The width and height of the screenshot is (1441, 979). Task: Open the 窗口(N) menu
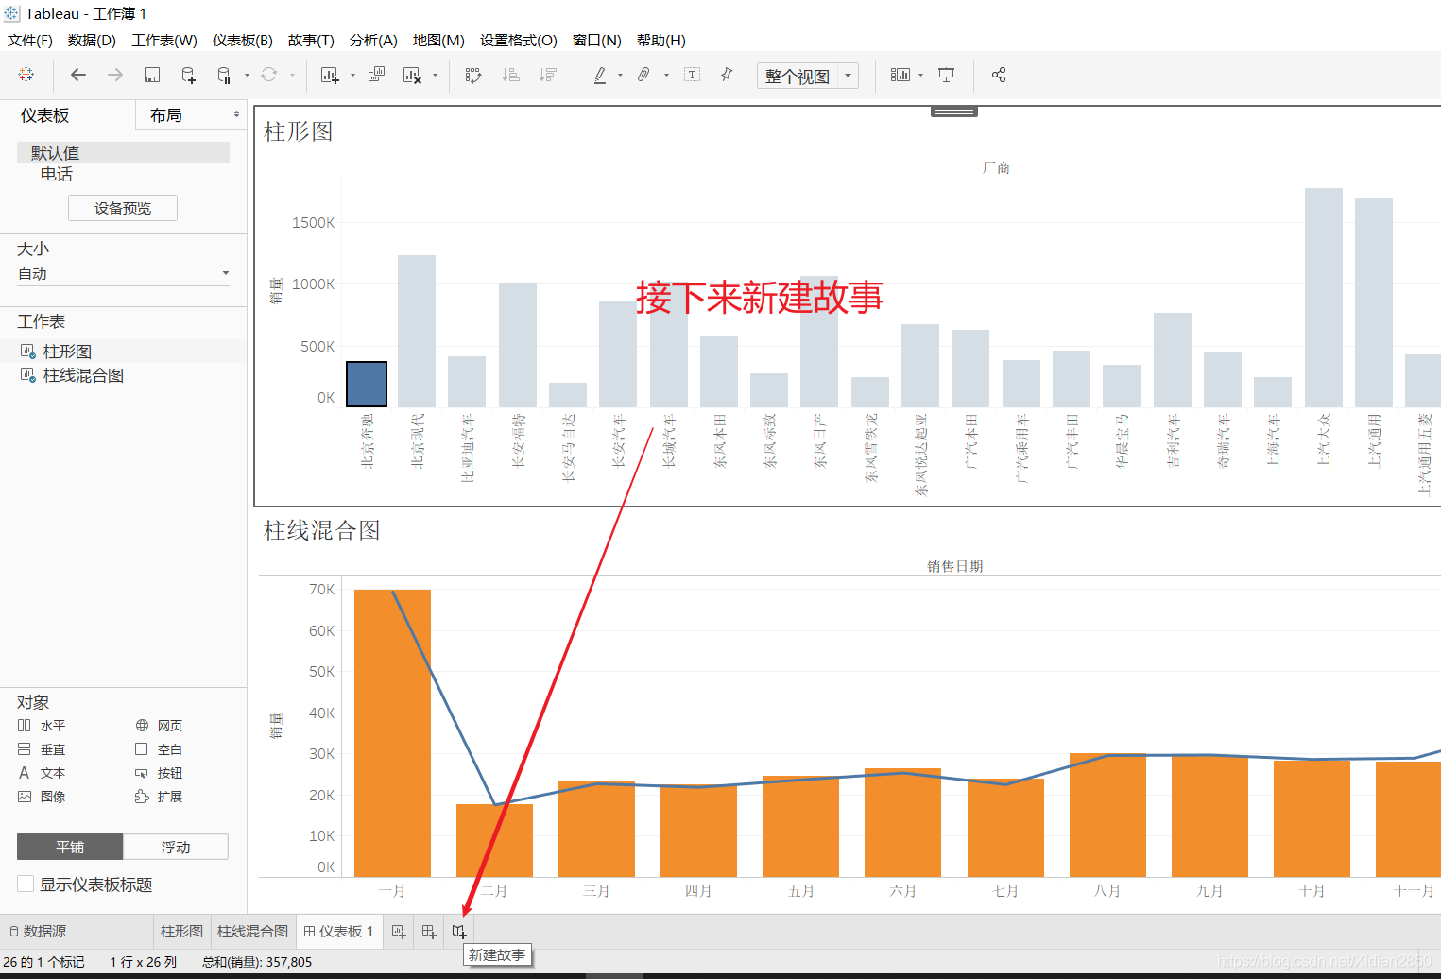597,41
